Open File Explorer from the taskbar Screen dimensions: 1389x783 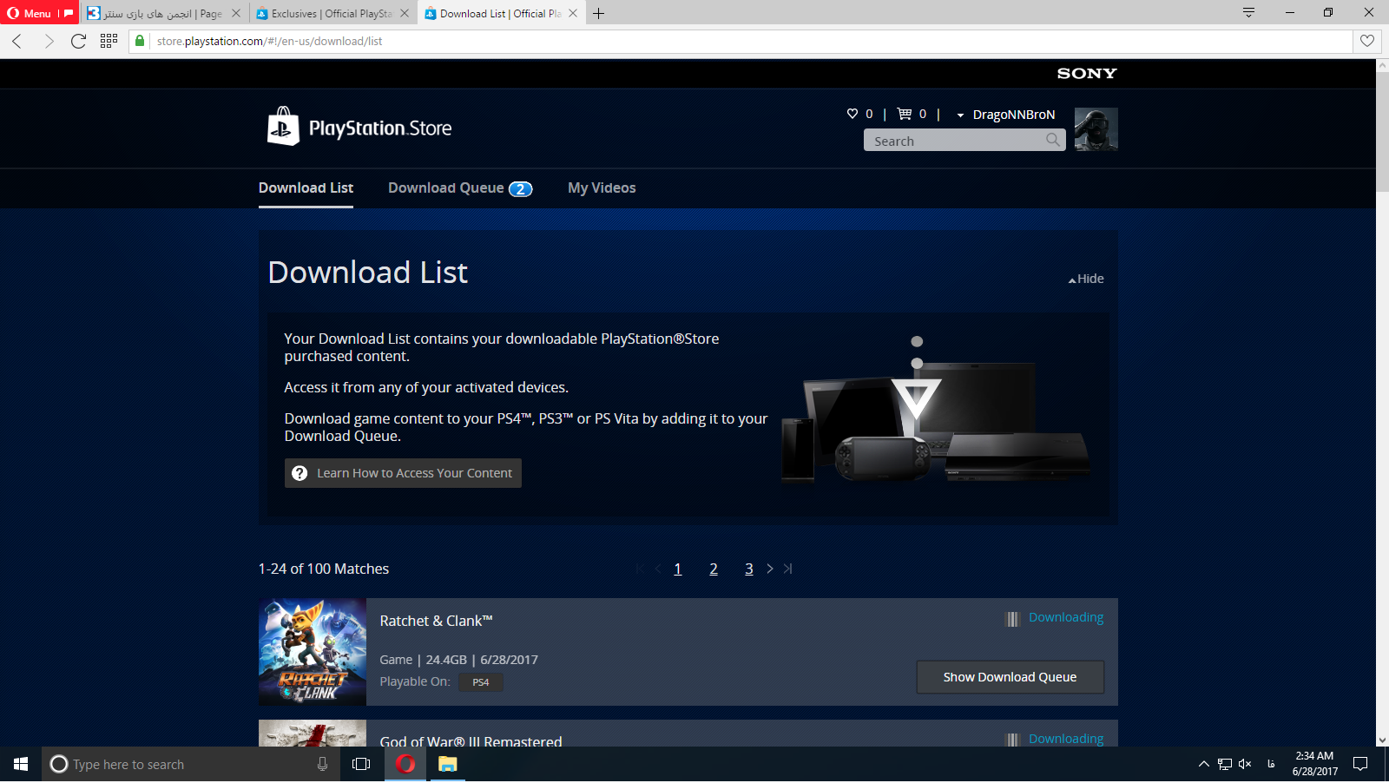tap(448, 764)
